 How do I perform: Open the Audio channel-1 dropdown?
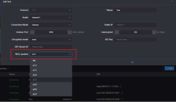pyautogui.click(x=51, y=18)
